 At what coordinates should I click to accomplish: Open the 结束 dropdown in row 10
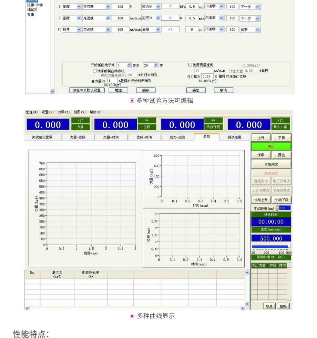click(257, 30)
